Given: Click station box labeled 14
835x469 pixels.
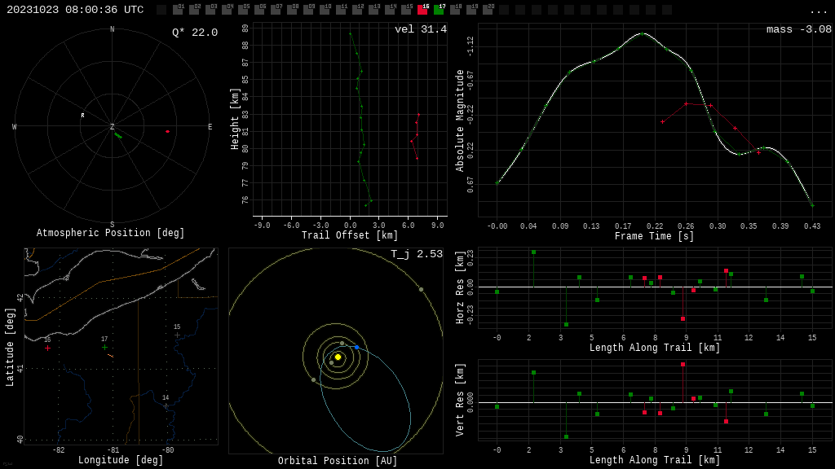Looking at the screenshot, I should tap(390, 9).
